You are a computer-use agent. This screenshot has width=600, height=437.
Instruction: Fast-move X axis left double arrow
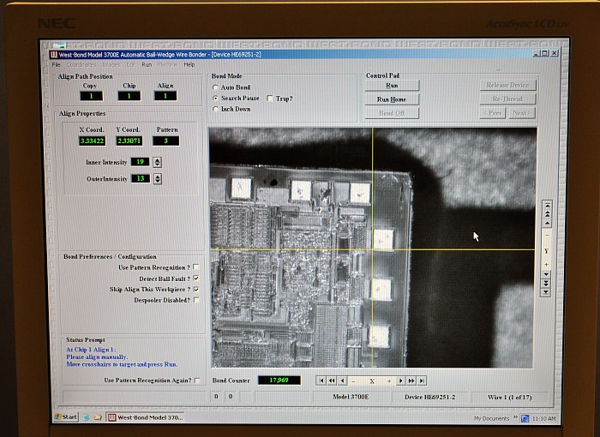[x=332, y=380]
